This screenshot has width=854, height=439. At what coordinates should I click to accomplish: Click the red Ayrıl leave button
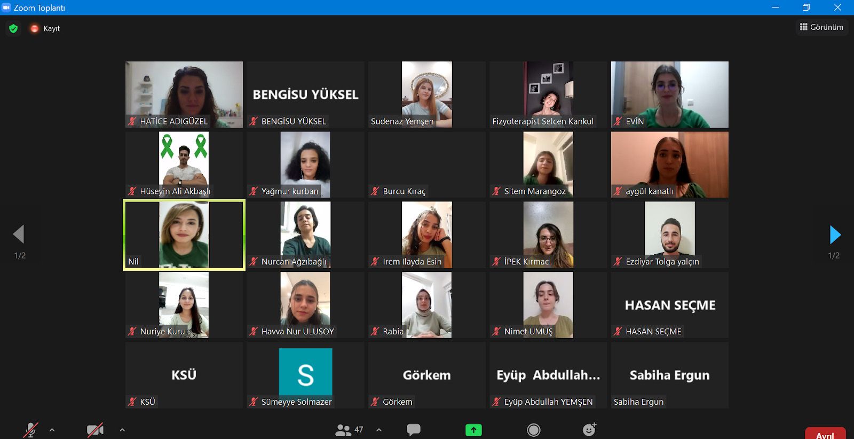(x=825, y=434)
